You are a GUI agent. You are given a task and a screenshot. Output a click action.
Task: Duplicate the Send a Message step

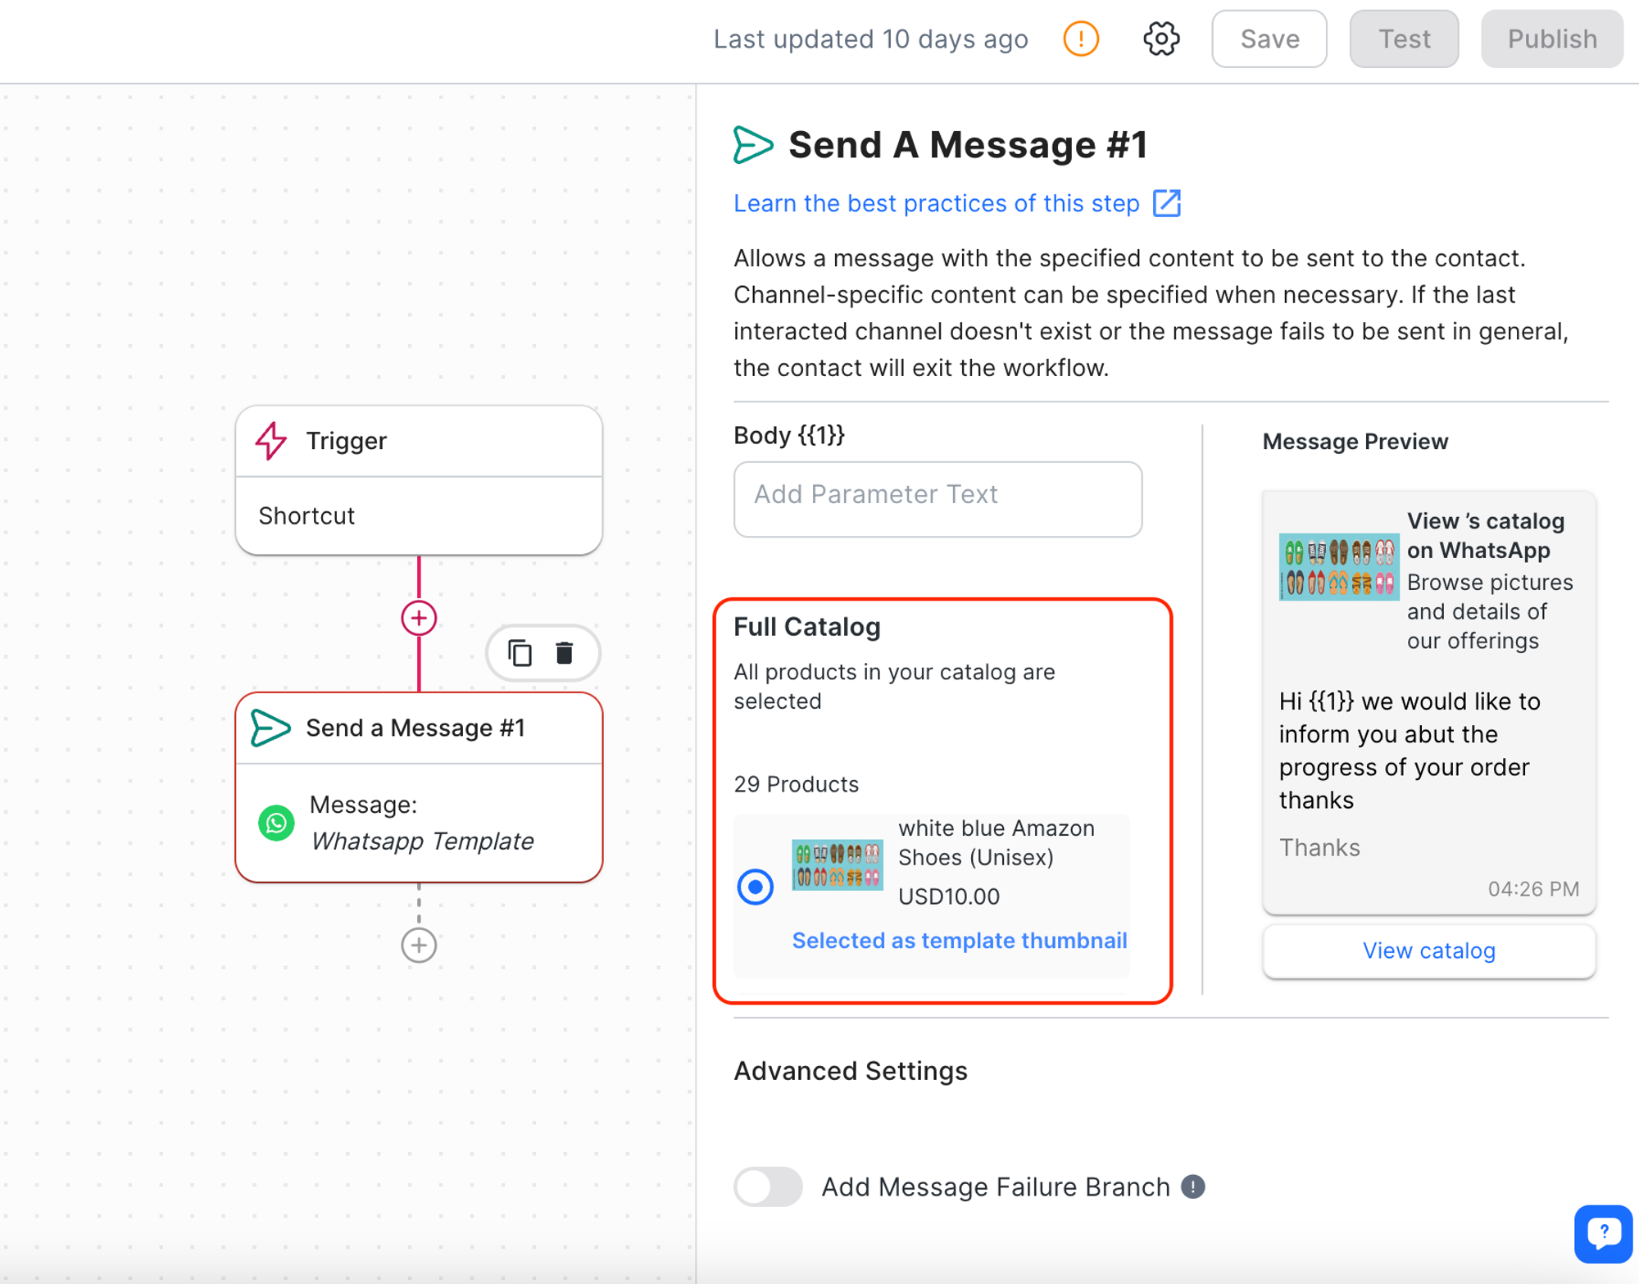(520, 653)
